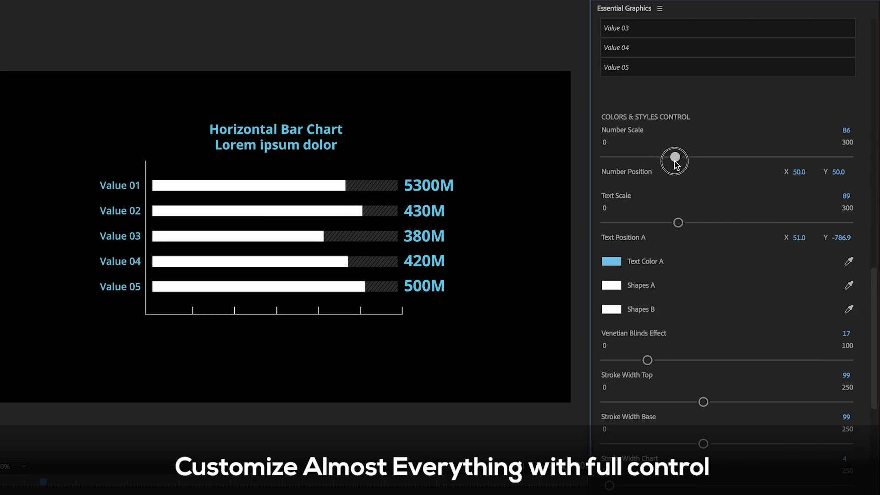
Task: Select the Horizontal Bar Chart title in preview
Action: click(x=276, y=129)
